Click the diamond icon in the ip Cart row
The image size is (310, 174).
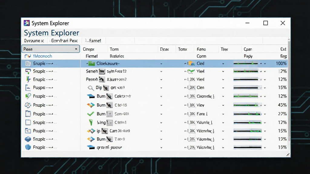point(91,131)
